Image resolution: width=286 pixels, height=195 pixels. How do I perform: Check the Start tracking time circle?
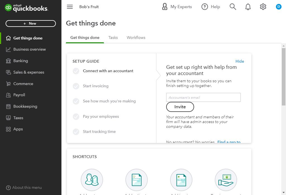point(76,131)
